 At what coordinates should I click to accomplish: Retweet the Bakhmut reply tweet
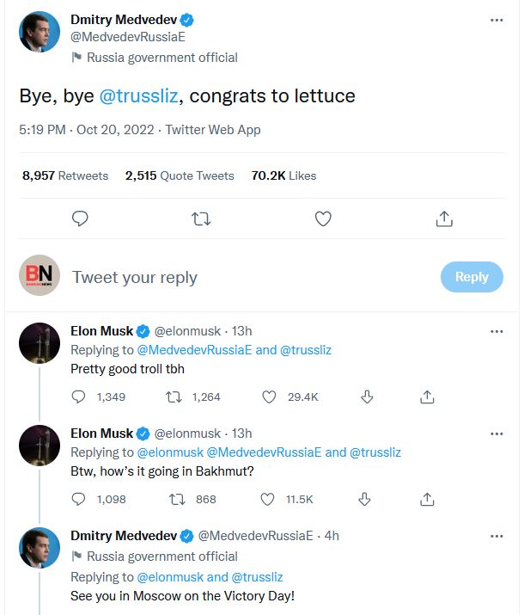(x=174, y=499)
